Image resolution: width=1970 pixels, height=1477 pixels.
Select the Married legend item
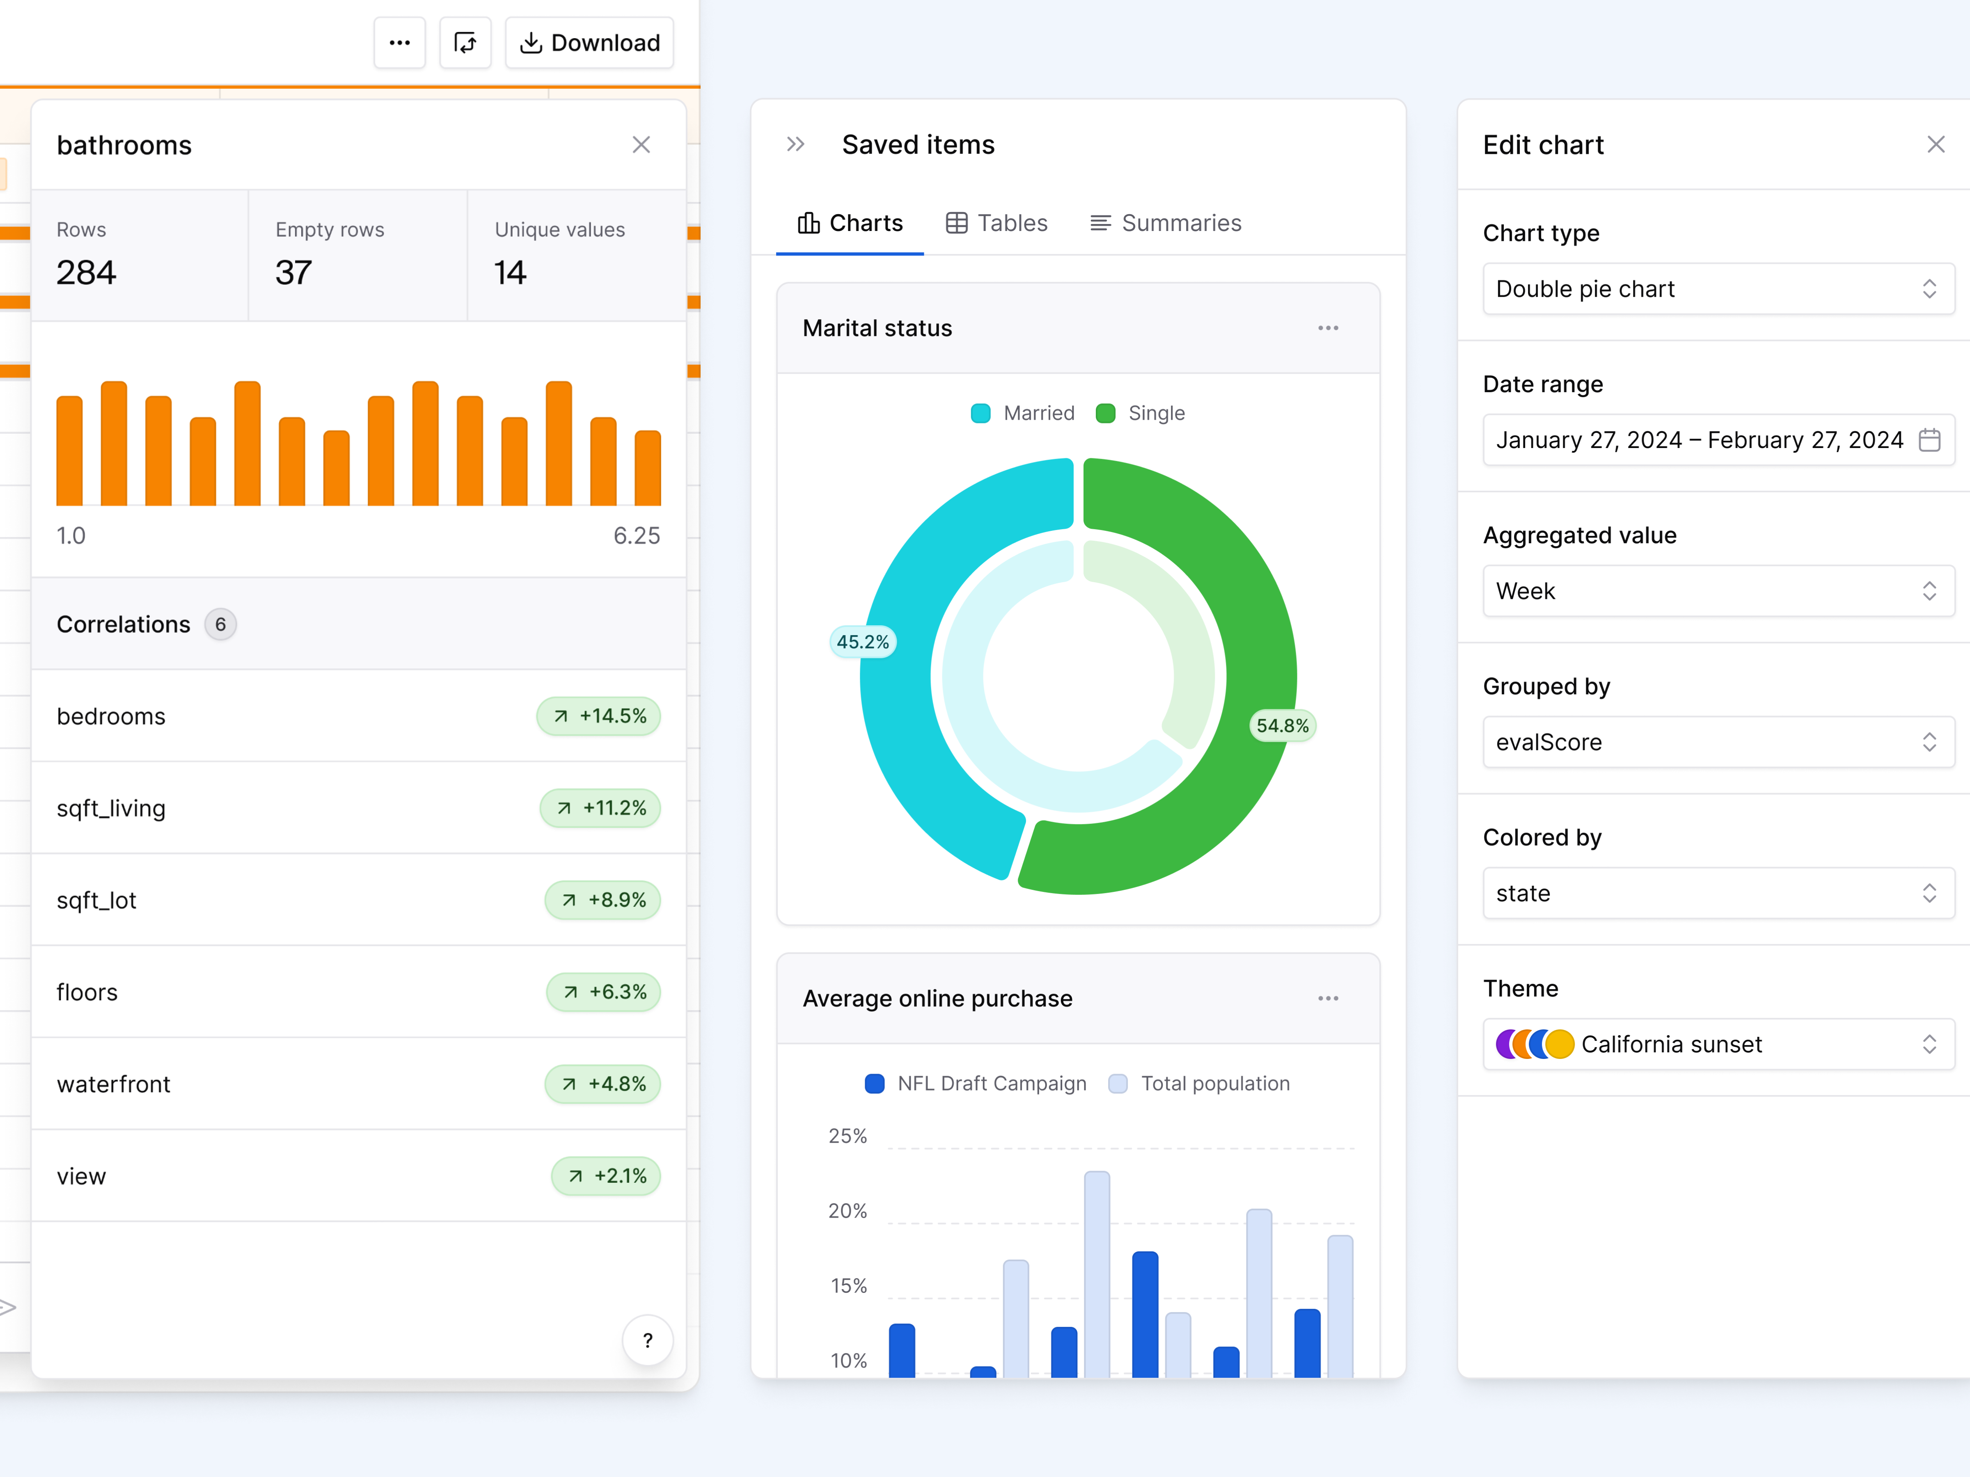1022,412
